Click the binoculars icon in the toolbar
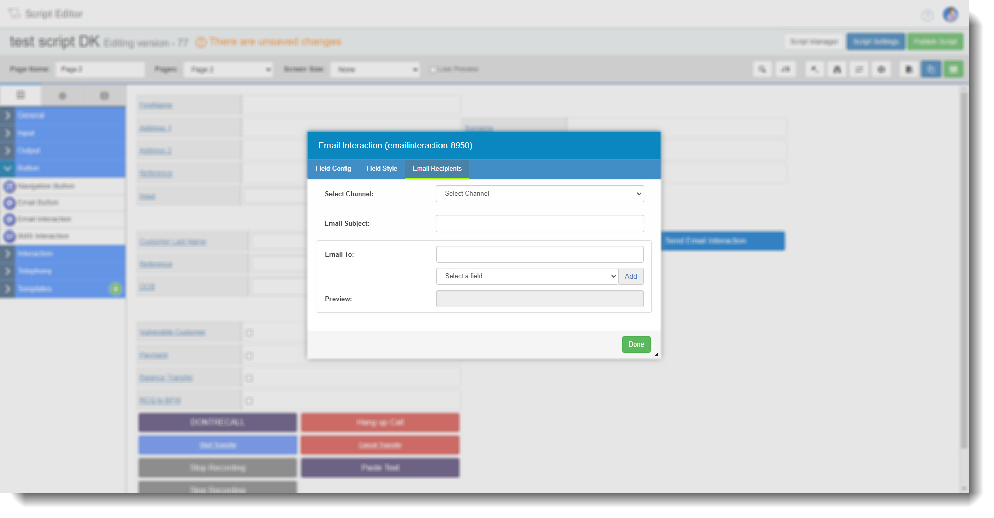 837,69
